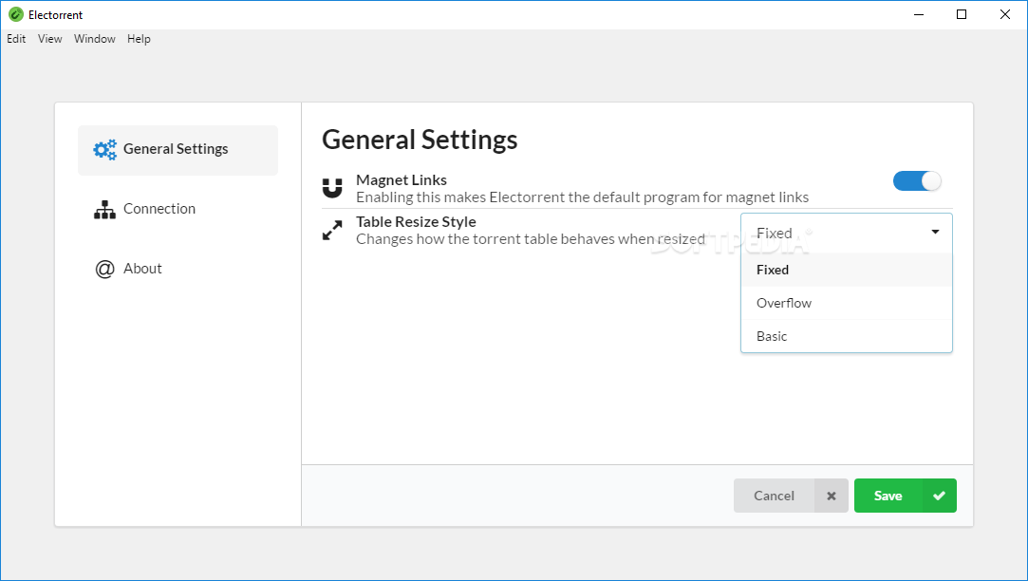Click the resize arrows icon for Table Resize Style
Image resolution: width=1028 pixels, height=581 pixels.
[x=332, y=230]
